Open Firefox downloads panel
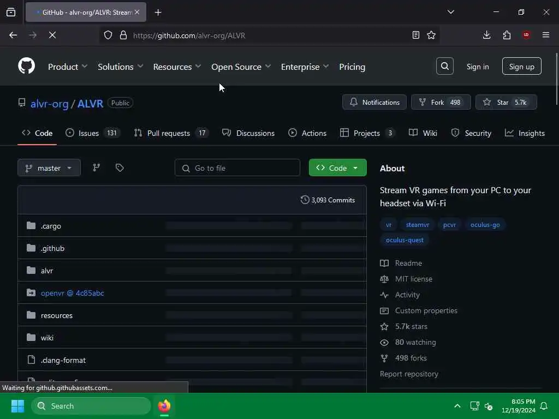 tap(486, 35)
